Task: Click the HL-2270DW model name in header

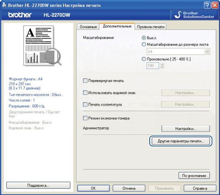Action: point(57,15)
